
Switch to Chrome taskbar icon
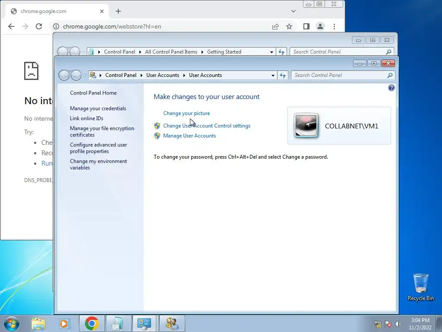92,323
